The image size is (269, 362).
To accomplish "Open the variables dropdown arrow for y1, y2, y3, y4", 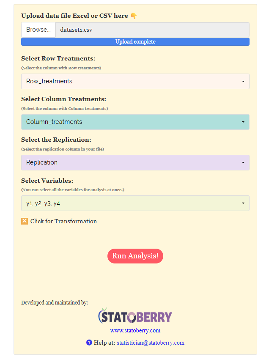I will click(x=243, y=203).
